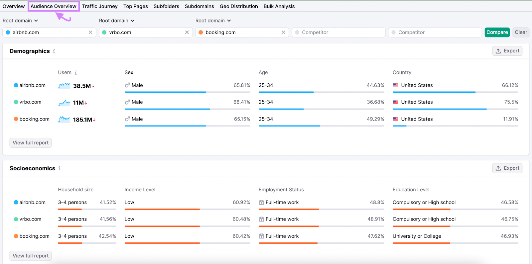Remove vrbo.com using its X icon

click(187, 32)
